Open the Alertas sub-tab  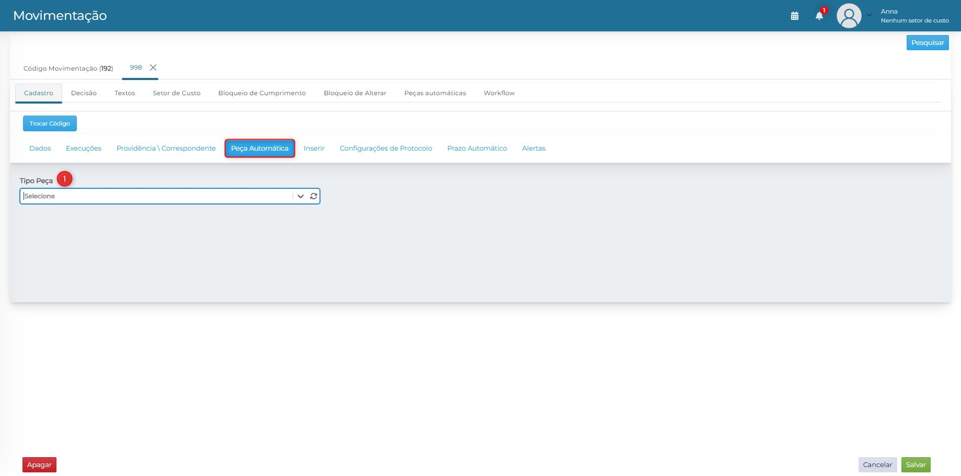534,149
